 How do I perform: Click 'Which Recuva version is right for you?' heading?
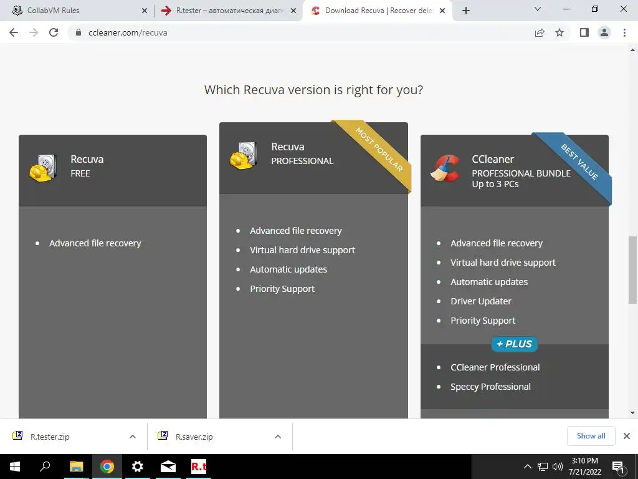tap(314, 90)
